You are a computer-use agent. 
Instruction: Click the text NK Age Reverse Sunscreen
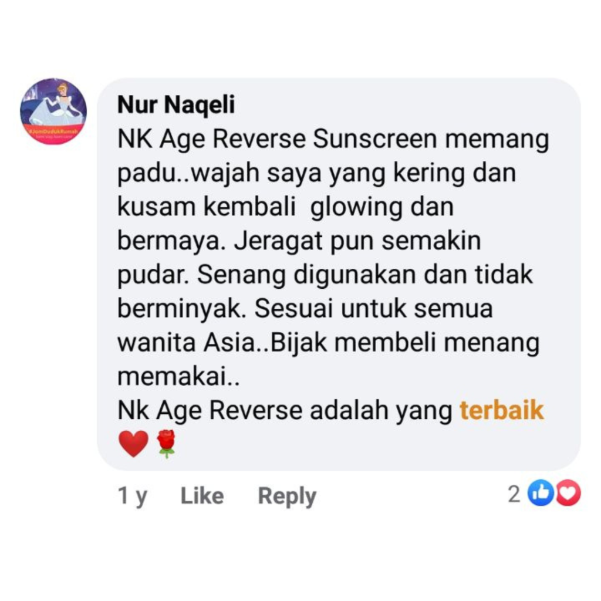[277, 139]
